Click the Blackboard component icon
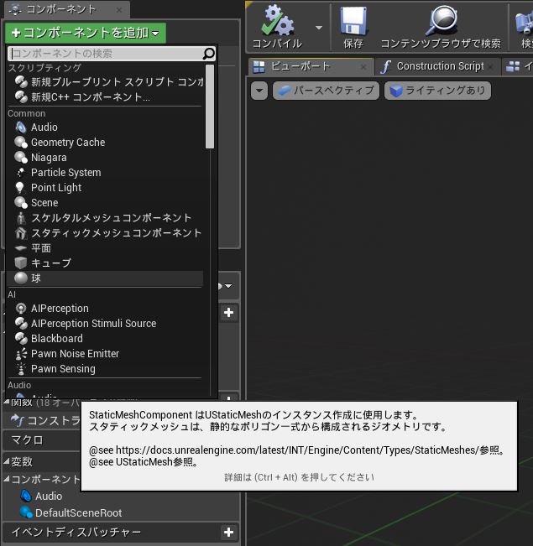Image resolution: width=533 pixels, height=546 pixels. pos(21,338)
